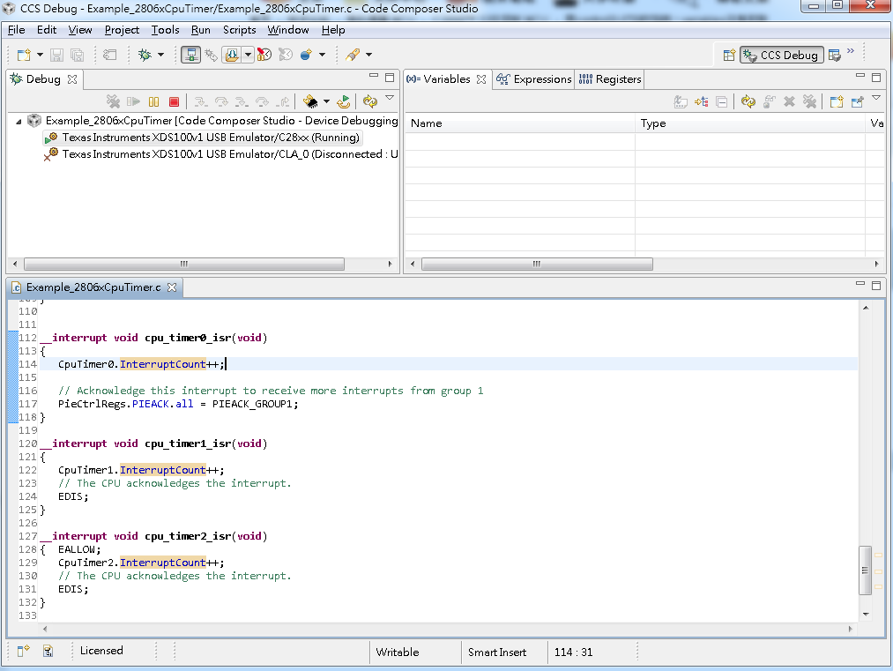Click the Refresh icon in Variables toolbar

pos(748,102)
